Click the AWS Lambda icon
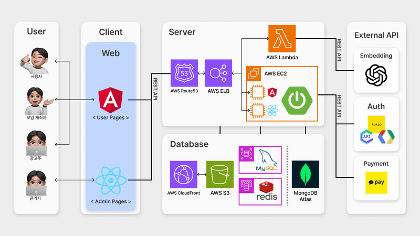Screen dimensions: 420x236 pos(282,38)
